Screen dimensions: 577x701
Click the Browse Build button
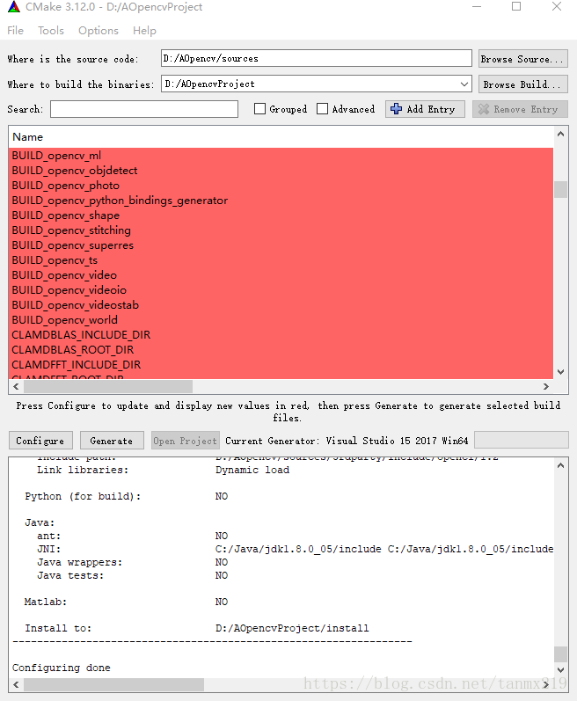tap(523, 84)
